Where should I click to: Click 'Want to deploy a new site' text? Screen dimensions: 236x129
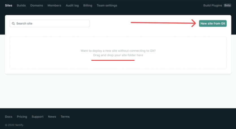(x=118, y=51)
